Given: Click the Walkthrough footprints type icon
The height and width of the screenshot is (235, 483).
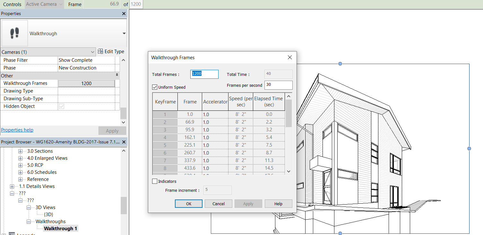Looking at the screenshot, I should pyautogui.click(x=15, y=33).
